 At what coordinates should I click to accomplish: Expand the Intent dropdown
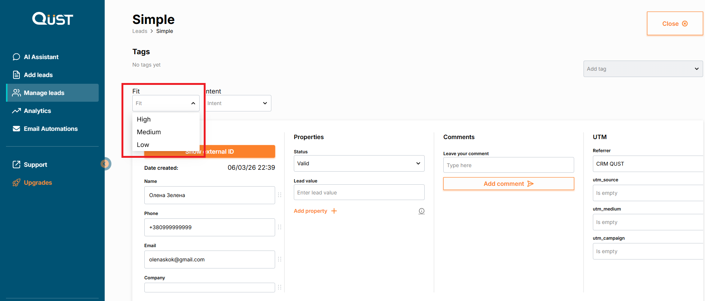238,103
